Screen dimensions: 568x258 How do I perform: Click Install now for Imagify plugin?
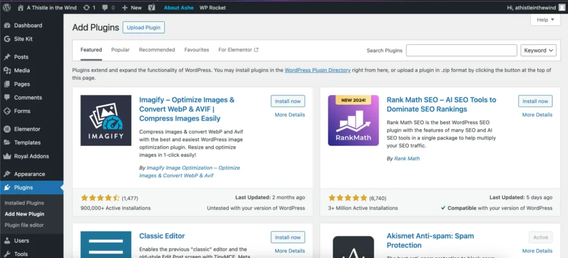click(288, 101)
